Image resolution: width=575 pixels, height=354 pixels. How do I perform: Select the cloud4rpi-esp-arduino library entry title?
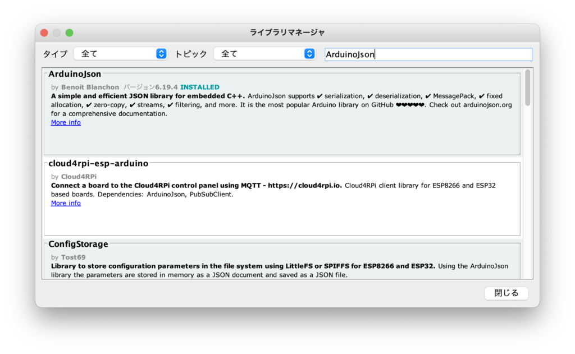[98, 164]
